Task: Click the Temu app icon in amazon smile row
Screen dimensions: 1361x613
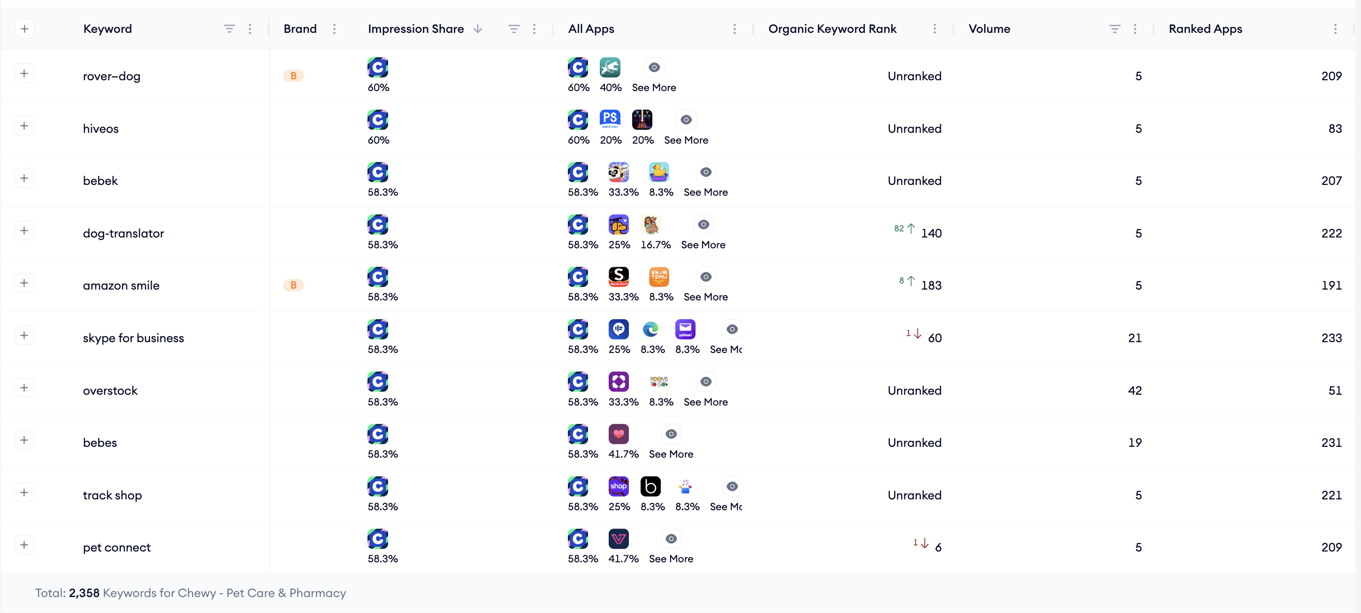Action: [659, 277]
